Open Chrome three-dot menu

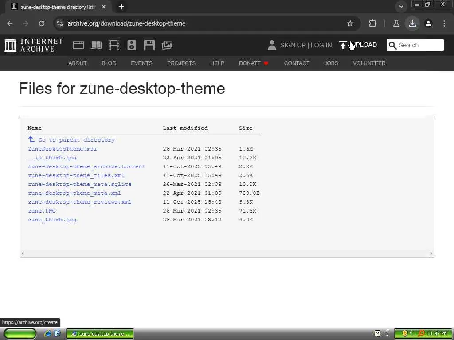[444, 23]
